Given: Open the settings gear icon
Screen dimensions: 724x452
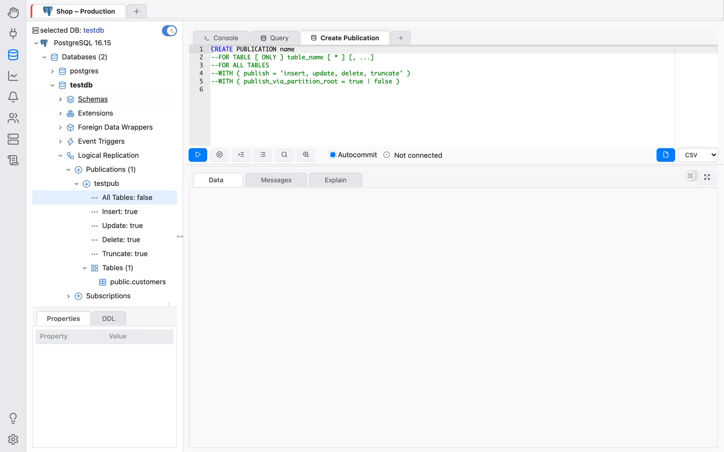Looking at the screenshot, I should pyautogui.click(x=13, y=439).
